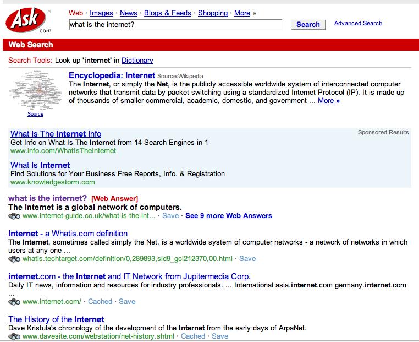The height and width of the screenshot is (342, 419).
Task: Expand See 9 more Web Answers
Action: pyautogui.click(x=228, y=216)
